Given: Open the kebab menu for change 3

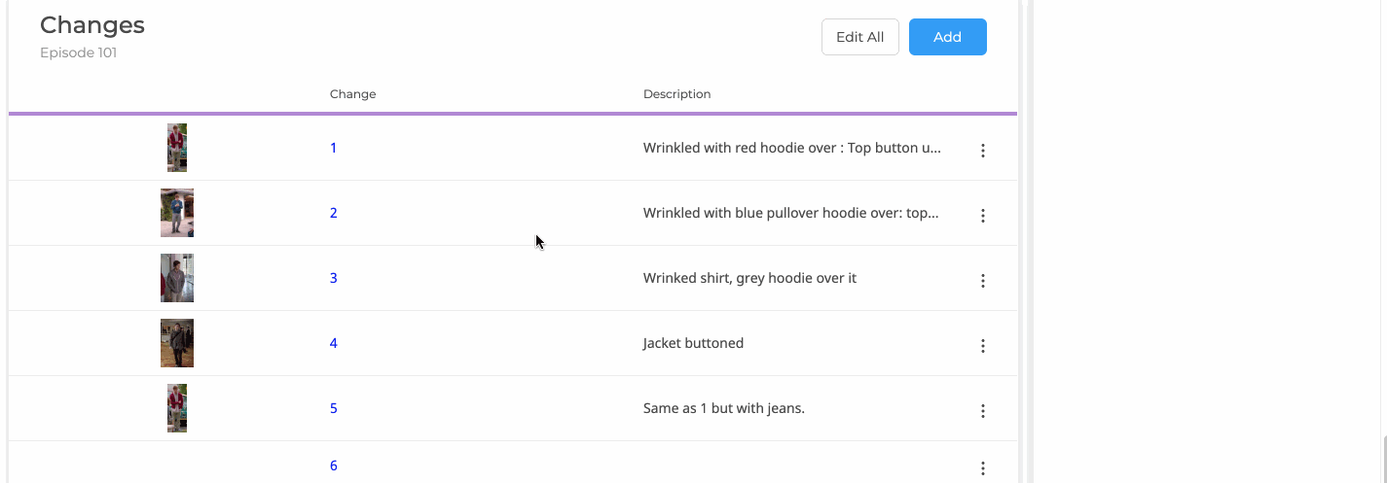Looking at the screenshot, I should 983,281.
